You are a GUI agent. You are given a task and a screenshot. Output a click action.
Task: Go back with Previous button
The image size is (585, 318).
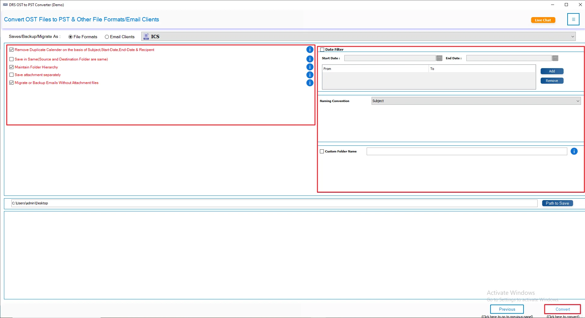[x=507, y=309]
